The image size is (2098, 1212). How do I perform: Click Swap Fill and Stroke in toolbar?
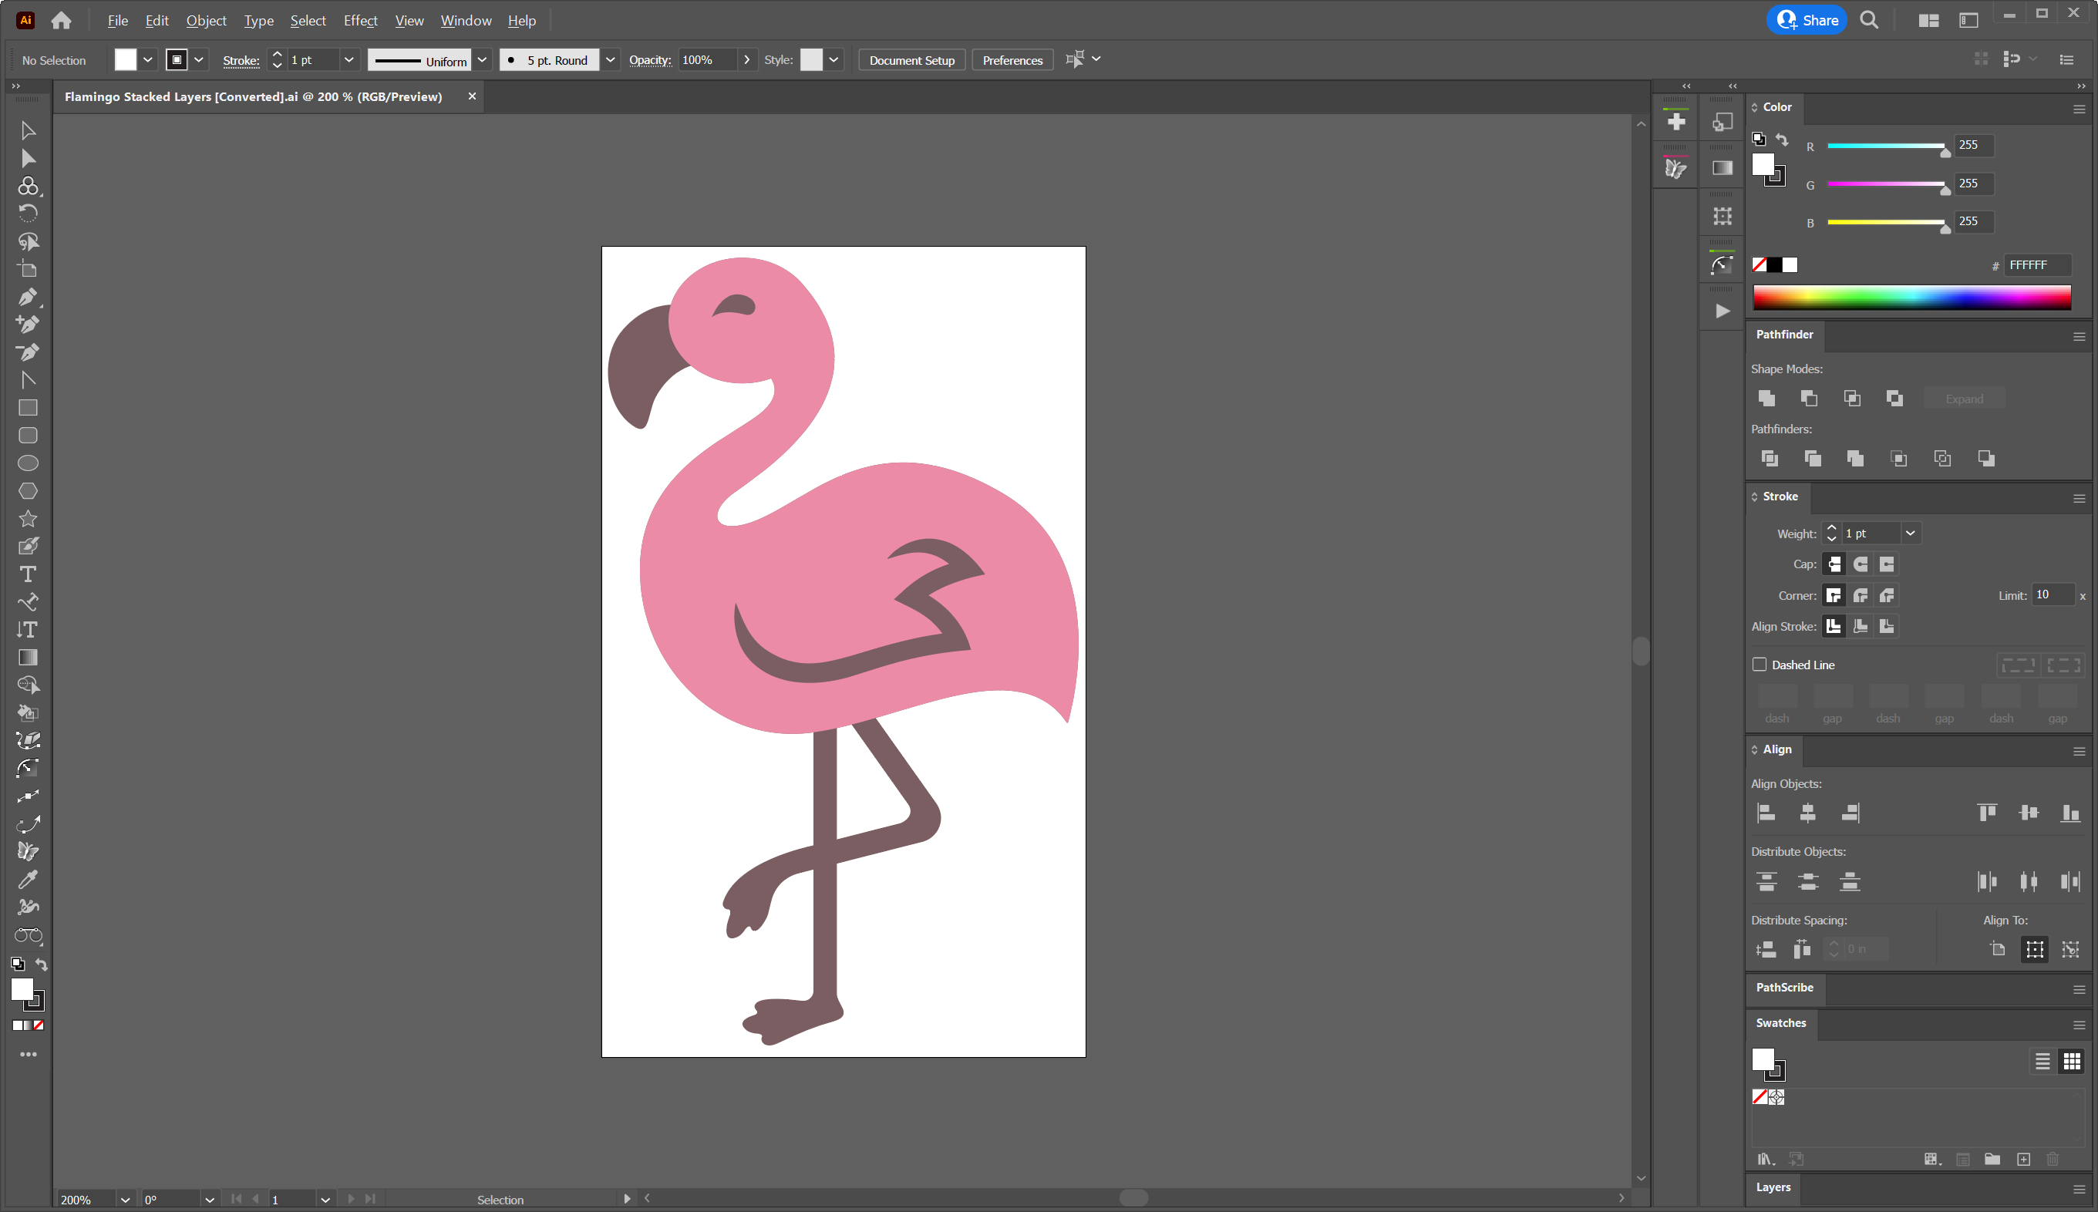point(42,964)
